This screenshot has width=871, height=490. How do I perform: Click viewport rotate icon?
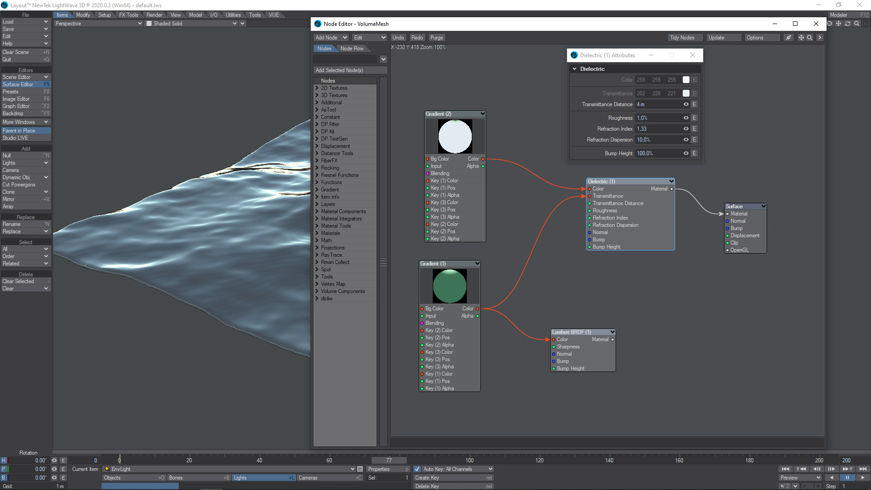coord(848,24)
